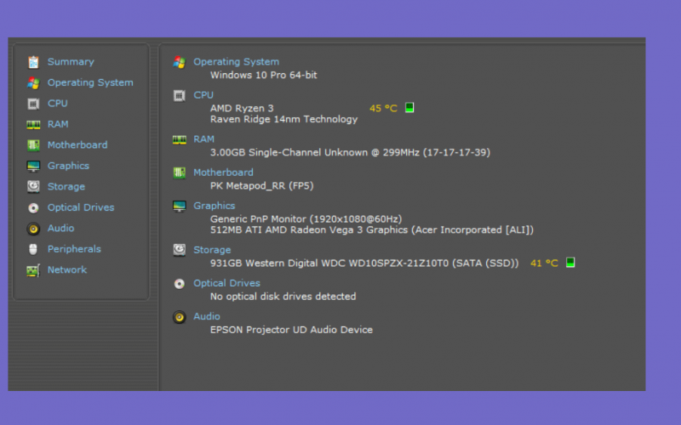
Task: Select Graphics in the sidebar list
Action: tap(68, 166)
